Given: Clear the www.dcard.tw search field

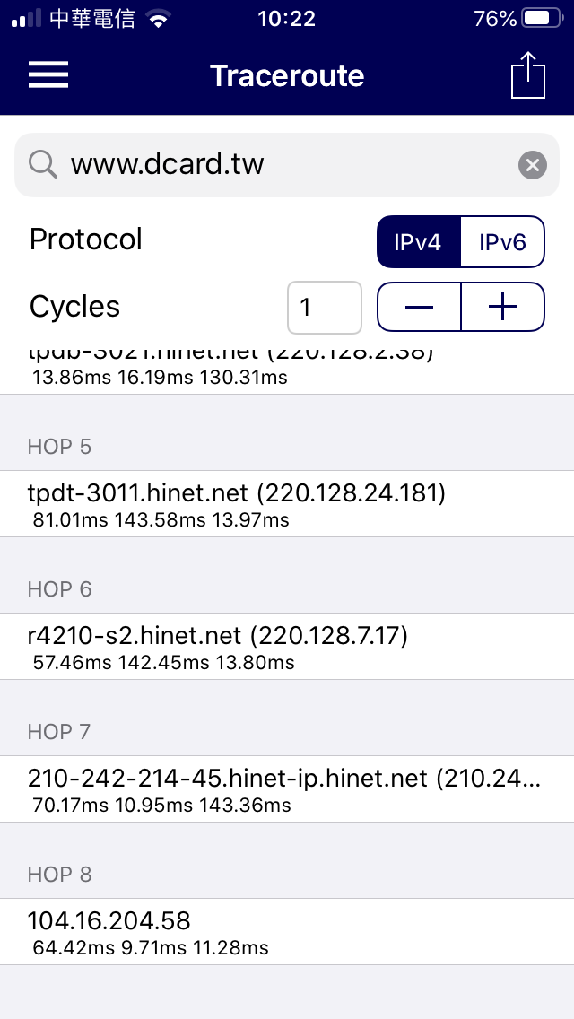Looking at the screenshot, I should click(x=533, y=165).
